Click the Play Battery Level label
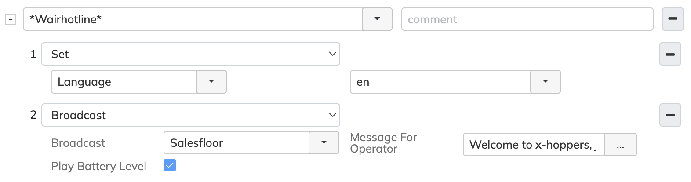 [98, 166]
